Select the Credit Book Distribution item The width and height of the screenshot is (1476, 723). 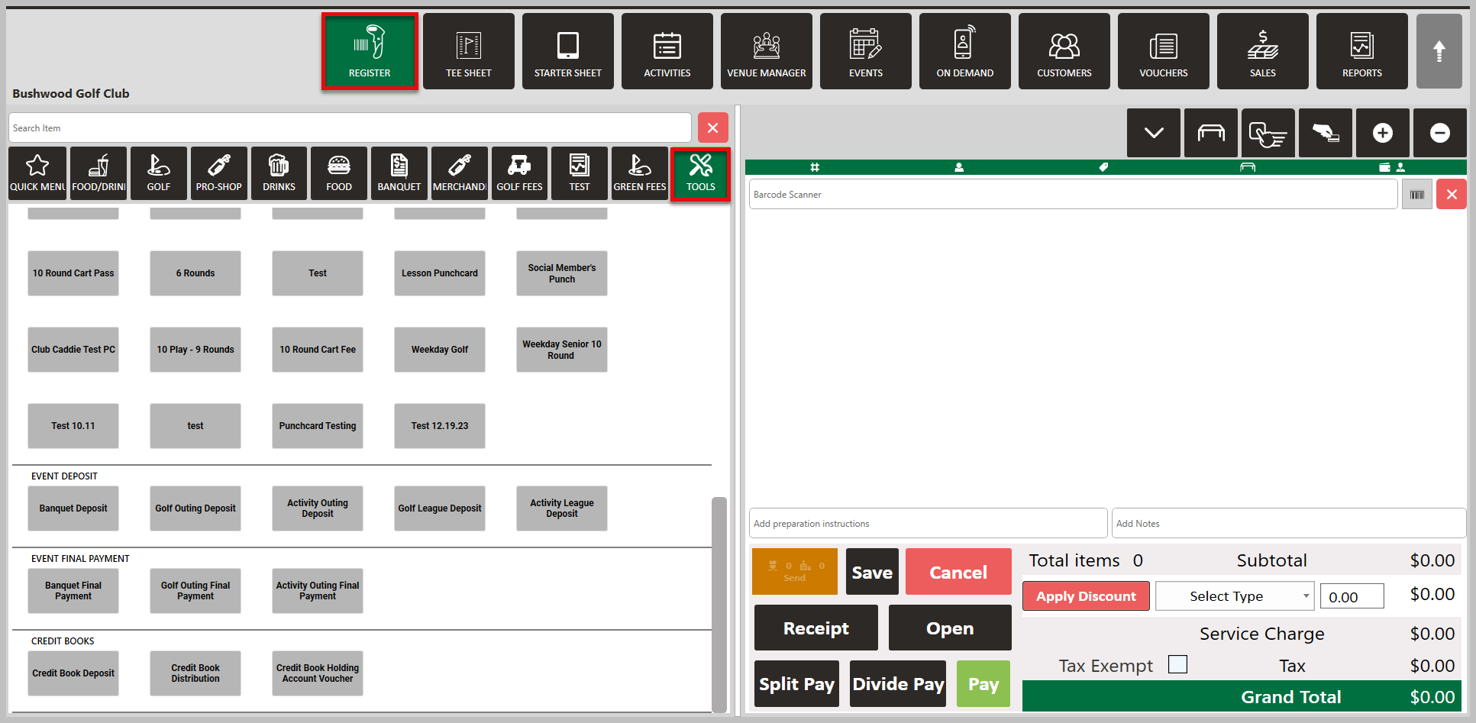(195, 673)
